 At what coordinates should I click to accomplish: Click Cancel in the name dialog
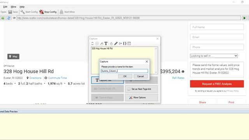[140, 76]
